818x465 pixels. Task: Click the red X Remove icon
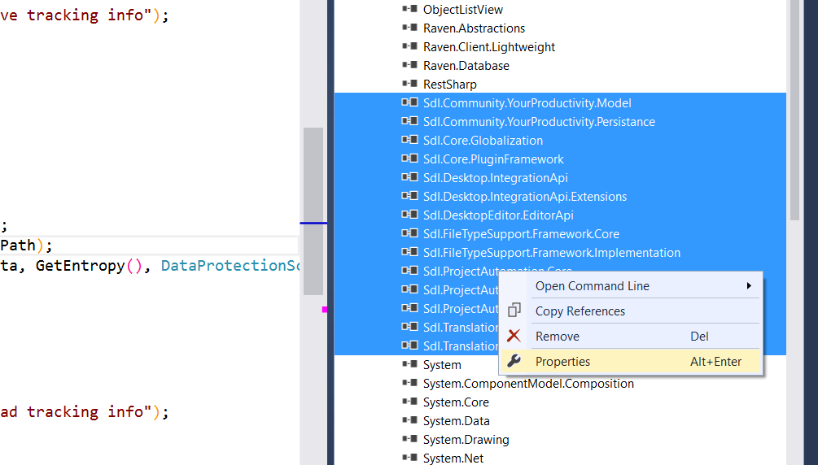point(514,336)
